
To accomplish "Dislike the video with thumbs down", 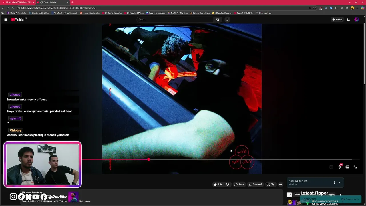I will coord(228,184).
